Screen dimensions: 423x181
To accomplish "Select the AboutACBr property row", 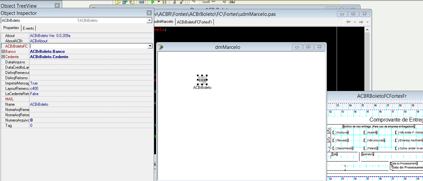I will coord(77,41).
